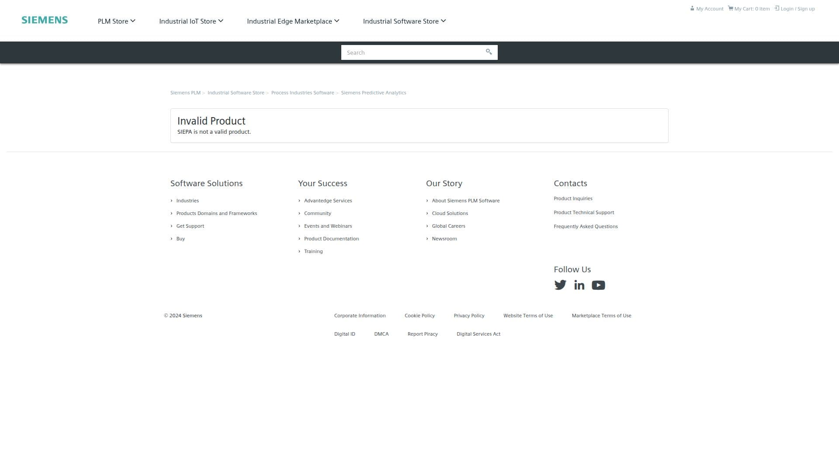Open Events and Webinars link

point(328,226)
